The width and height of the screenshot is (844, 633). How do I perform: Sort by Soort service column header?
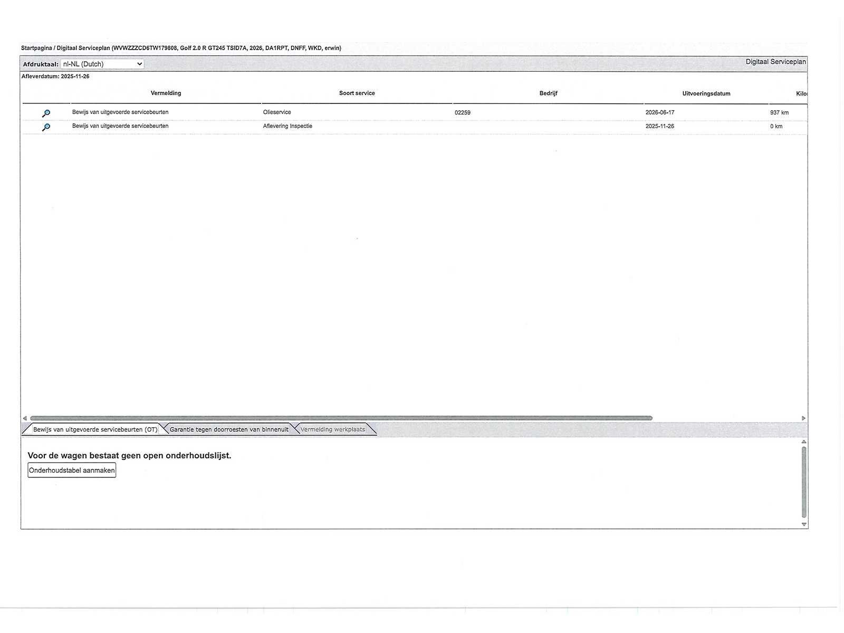click(x=357, y=93)
